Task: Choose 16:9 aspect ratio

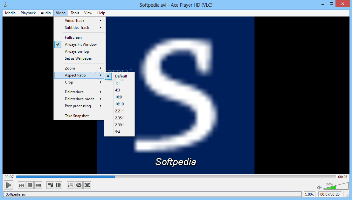Action: (x=119, y=97)
